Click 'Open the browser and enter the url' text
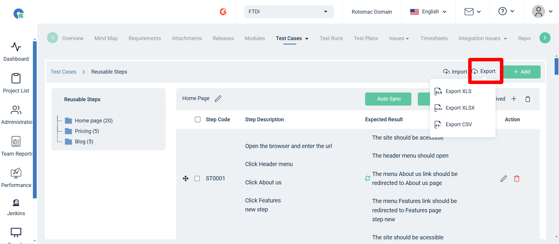The width and height of the screenshot is (559, 244). click(x=288, y=146)
